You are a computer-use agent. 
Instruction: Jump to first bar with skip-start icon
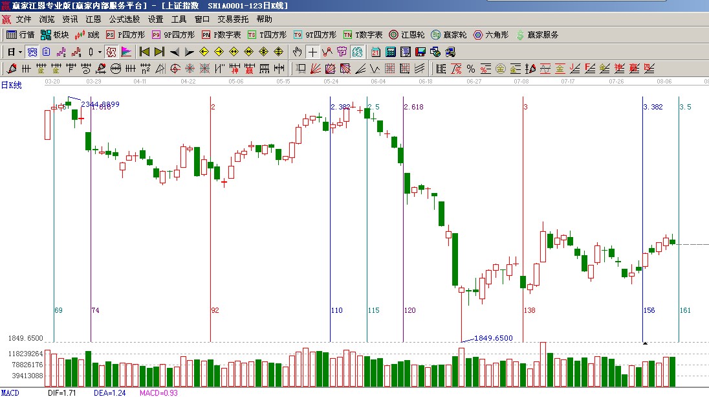pyautogui.click(x=144, y=52)
